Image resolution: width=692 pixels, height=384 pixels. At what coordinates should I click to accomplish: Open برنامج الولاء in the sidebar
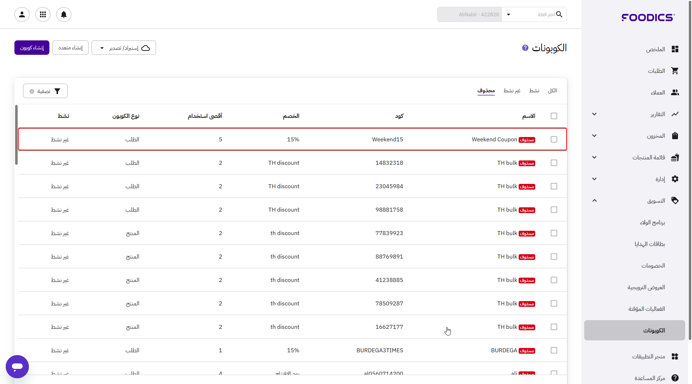point(652,222)
